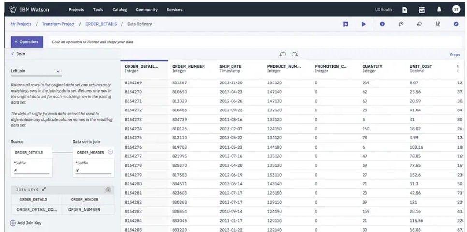This screenshot has height=232, width=467.
Task: Click order number 810650
Action: [x=179, y=92]
